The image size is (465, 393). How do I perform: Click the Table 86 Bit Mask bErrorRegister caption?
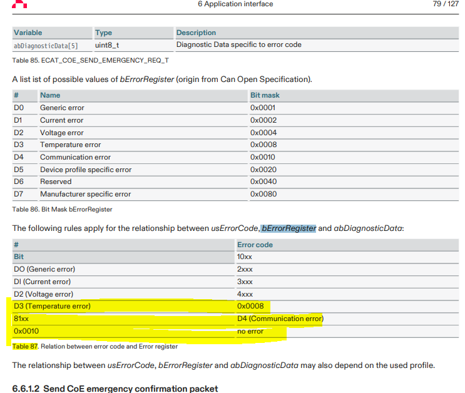63,209
